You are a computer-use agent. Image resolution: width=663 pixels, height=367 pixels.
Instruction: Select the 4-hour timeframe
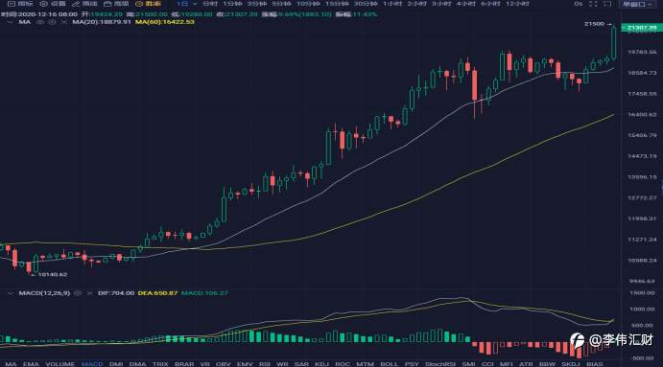pos(466,4)
